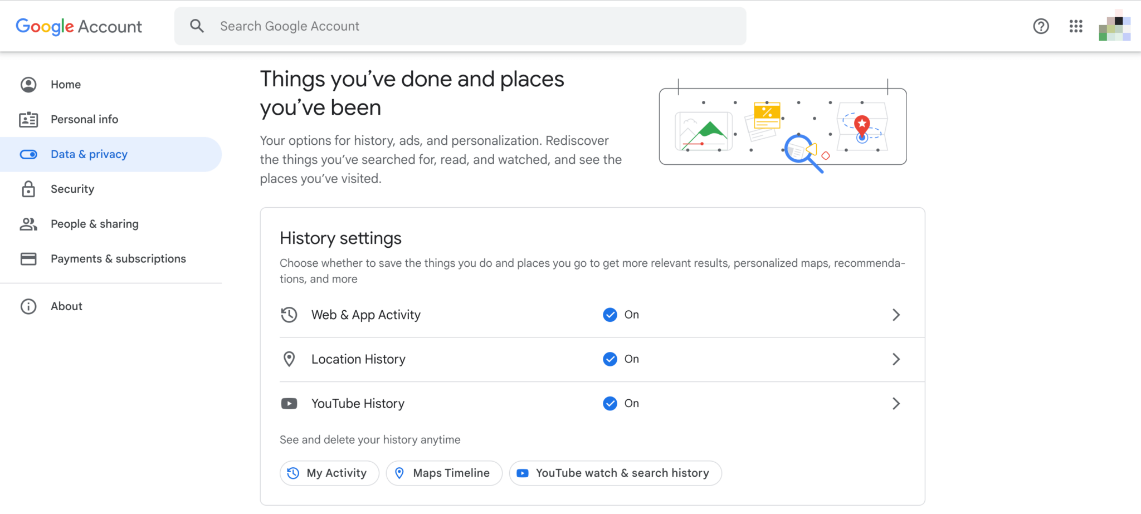Click the History settings heading

[x=340, y=238]
